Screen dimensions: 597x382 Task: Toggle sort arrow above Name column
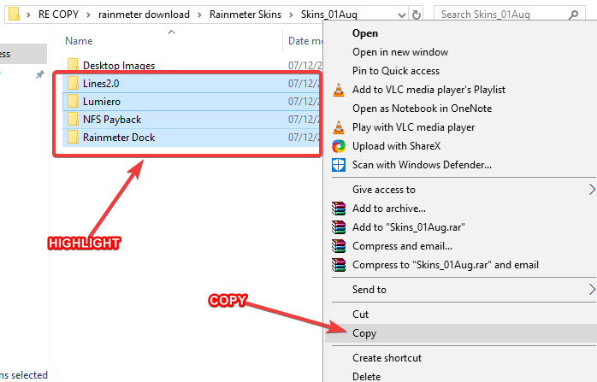tap(172, 32)
